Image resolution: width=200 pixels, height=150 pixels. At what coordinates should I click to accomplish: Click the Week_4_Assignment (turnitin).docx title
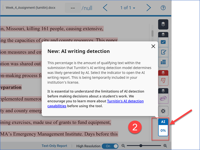[30, 8]
